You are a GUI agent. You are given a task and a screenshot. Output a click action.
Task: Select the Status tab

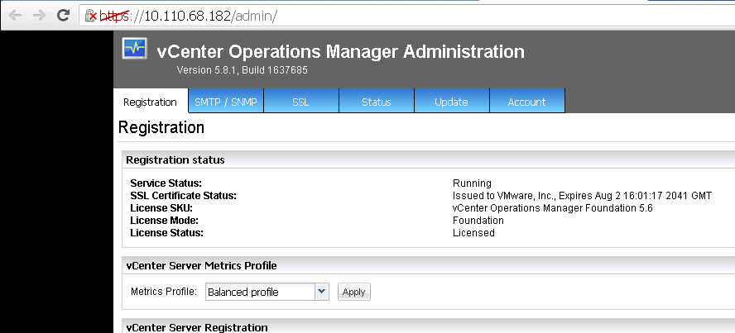[x=376, y=102]
